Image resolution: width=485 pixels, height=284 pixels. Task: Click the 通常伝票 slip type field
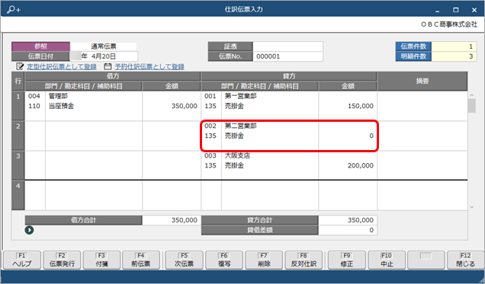(x=103, y=46)
